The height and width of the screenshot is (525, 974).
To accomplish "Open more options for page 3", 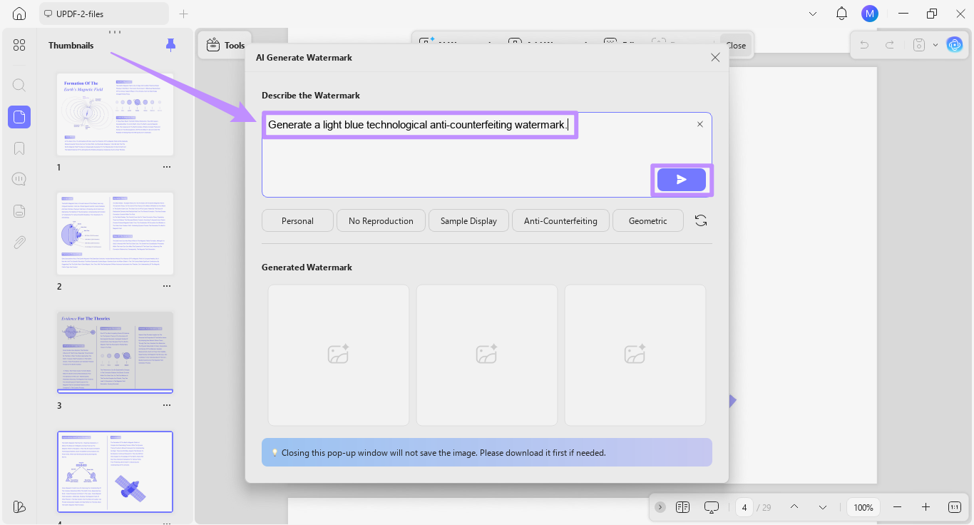I will tap(167, 405).
